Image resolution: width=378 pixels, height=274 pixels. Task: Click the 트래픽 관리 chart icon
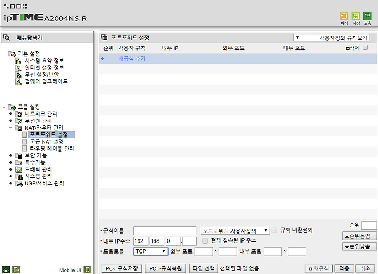point(19,170)
